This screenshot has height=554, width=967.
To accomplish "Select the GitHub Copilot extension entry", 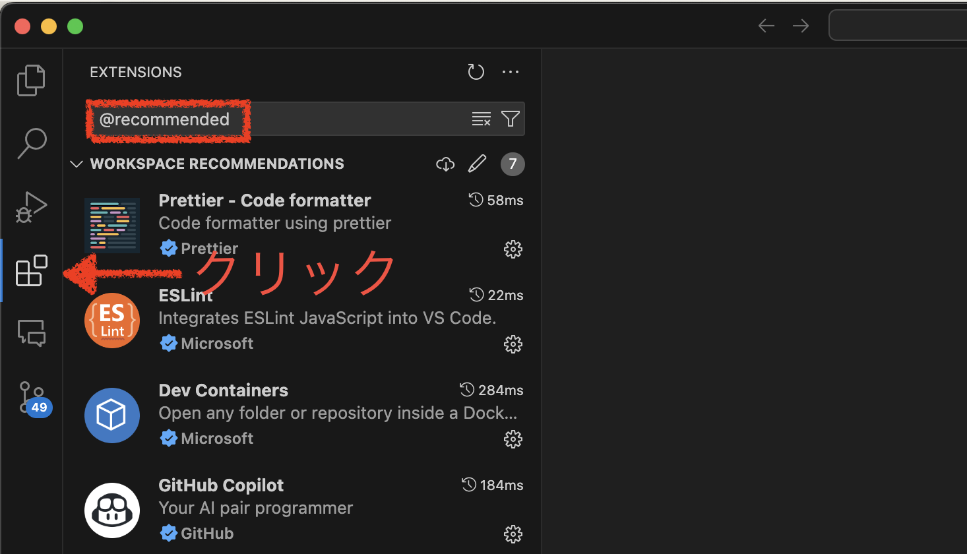I will [x=302, y=509].
